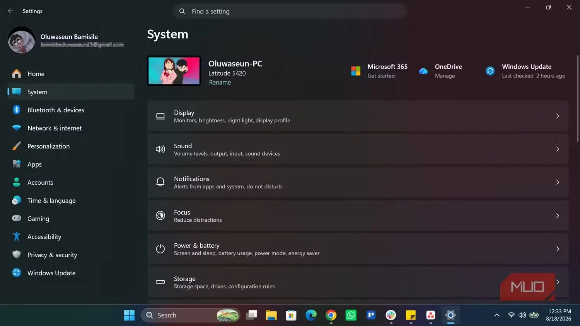
Task: Click the Personalization paintbrush icon
Action: coord(17,146)
